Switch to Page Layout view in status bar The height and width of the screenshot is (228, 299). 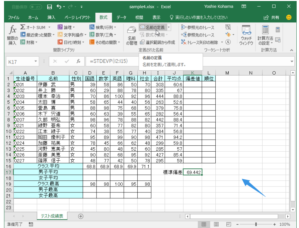216,224
